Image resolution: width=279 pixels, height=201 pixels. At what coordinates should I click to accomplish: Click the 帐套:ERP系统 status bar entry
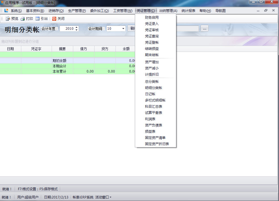pos(83,197)
